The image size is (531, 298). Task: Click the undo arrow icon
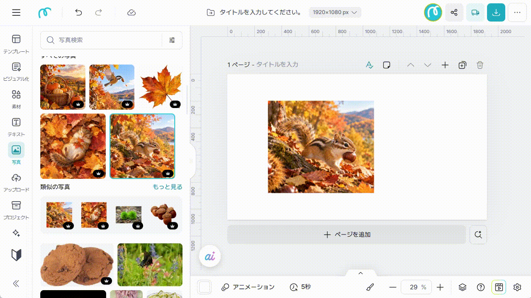tap(78, 12)
